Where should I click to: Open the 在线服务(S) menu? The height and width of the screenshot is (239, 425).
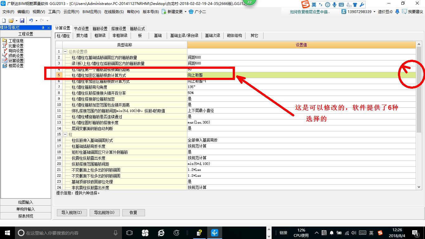(x=114, y=12)
